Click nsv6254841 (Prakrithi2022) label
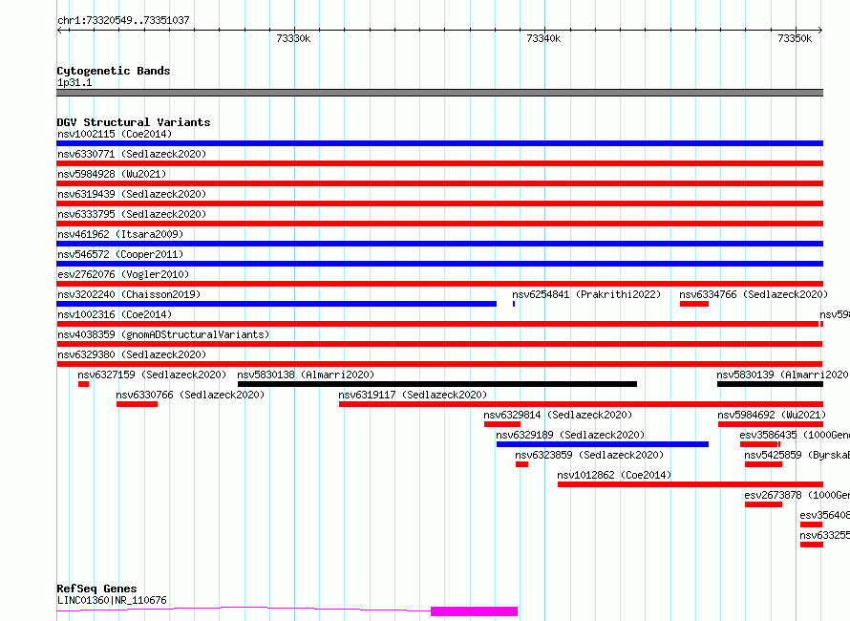This screenshot has height=621, width=850. pos(586,294)
